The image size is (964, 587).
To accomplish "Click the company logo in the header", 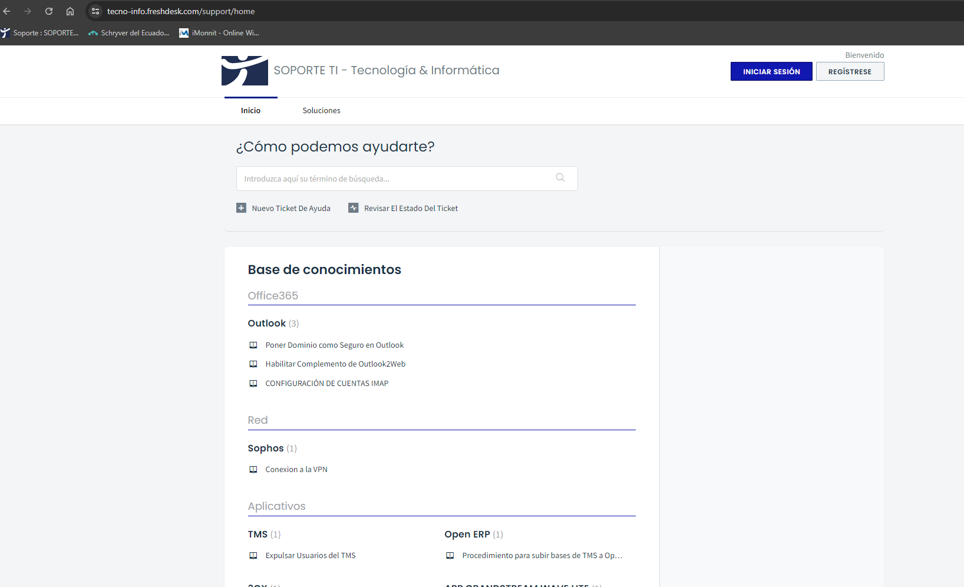I will 245,71.
